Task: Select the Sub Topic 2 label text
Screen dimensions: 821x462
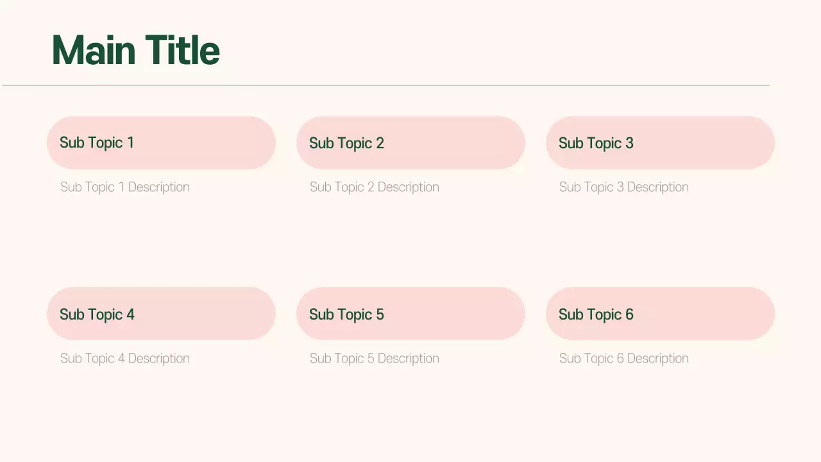Action: click(x=346, y=143)
